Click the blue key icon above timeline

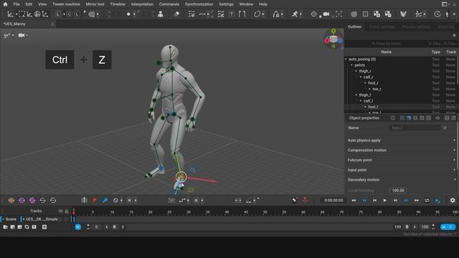tap(105, 200)
